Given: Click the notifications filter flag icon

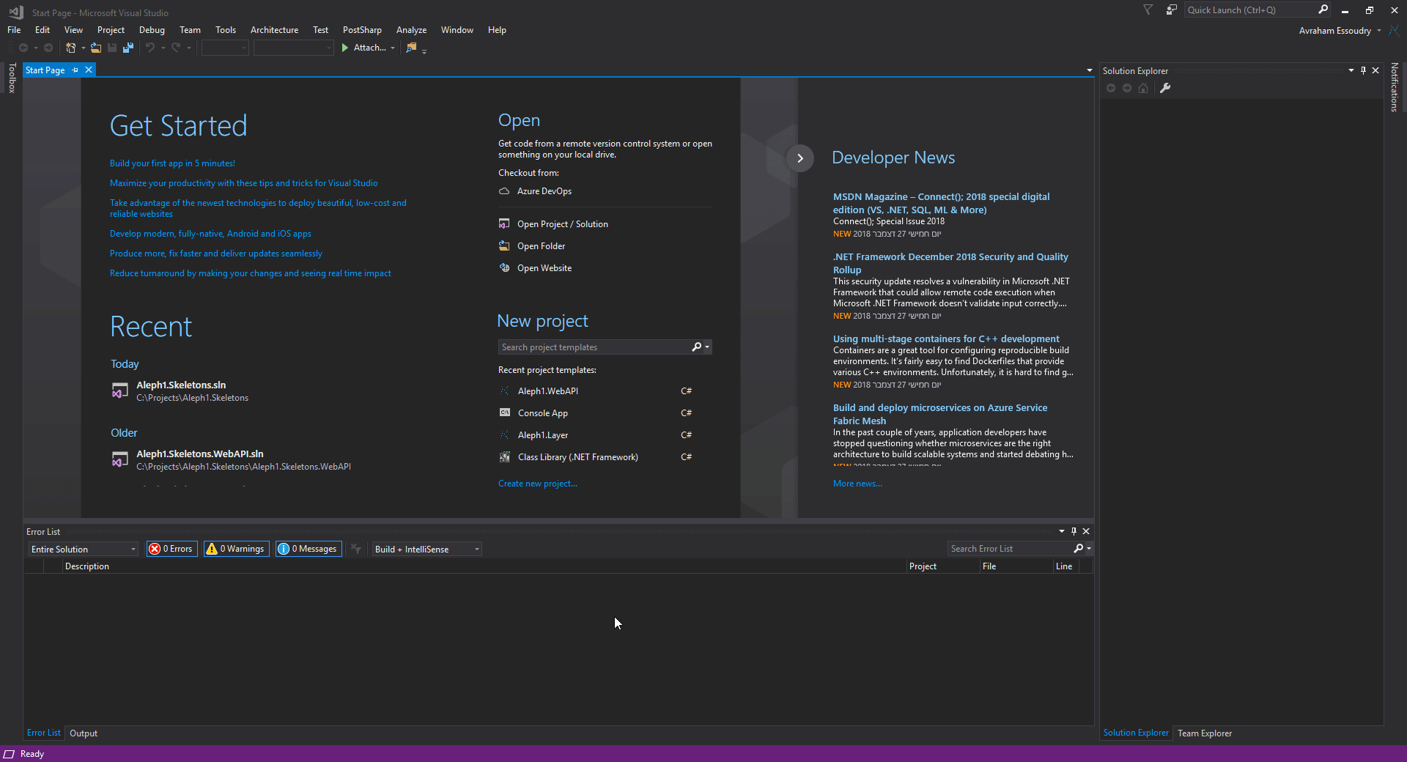Looking at the screenshot, I should (1148, 10).
